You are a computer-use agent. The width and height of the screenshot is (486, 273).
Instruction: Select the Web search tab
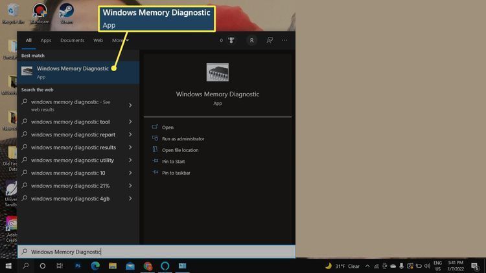click(98, 40)
